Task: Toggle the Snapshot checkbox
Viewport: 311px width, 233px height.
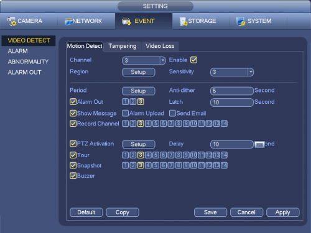Action: point(73,165)
